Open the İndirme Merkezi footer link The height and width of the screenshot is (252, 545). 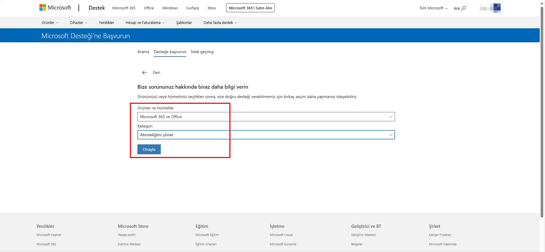pos(129,244)
